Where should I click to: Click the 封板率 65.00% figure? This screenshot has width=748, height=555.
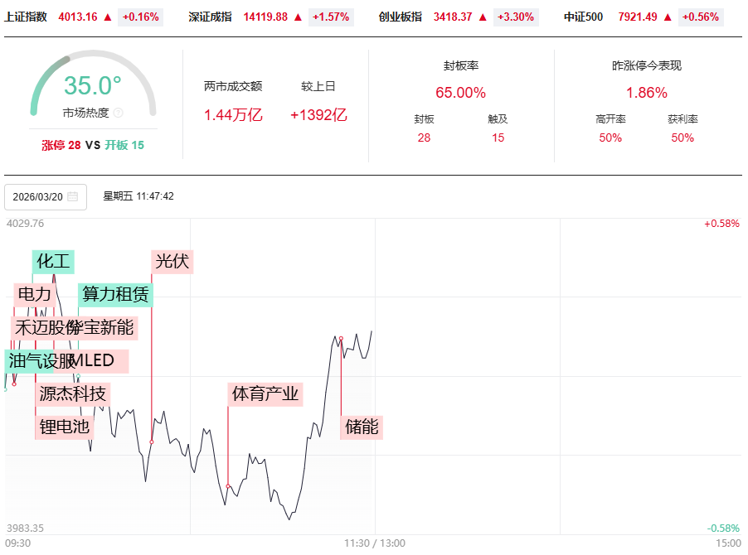tap(460, 93)
